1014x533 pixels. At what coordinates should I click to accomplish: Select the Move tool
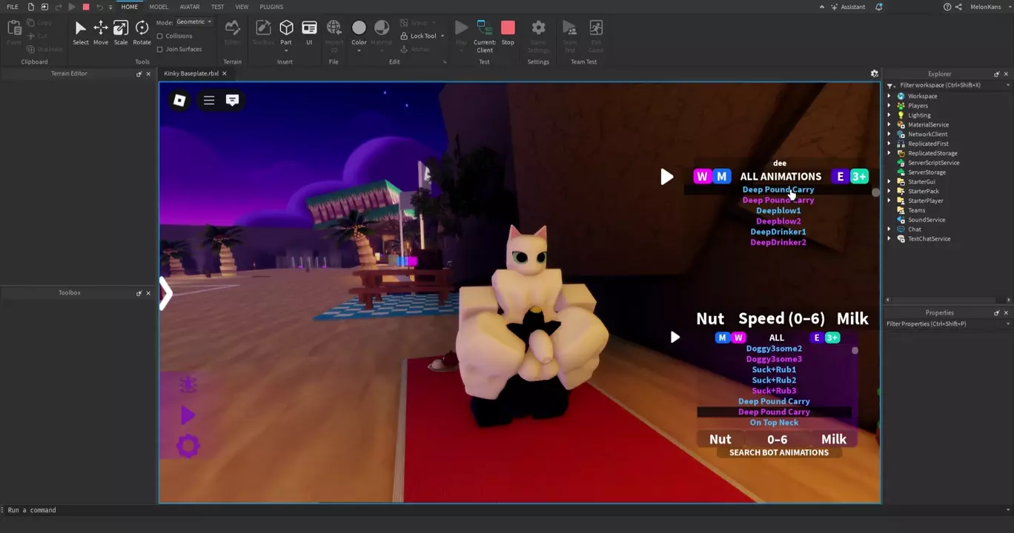coord(100,32)
